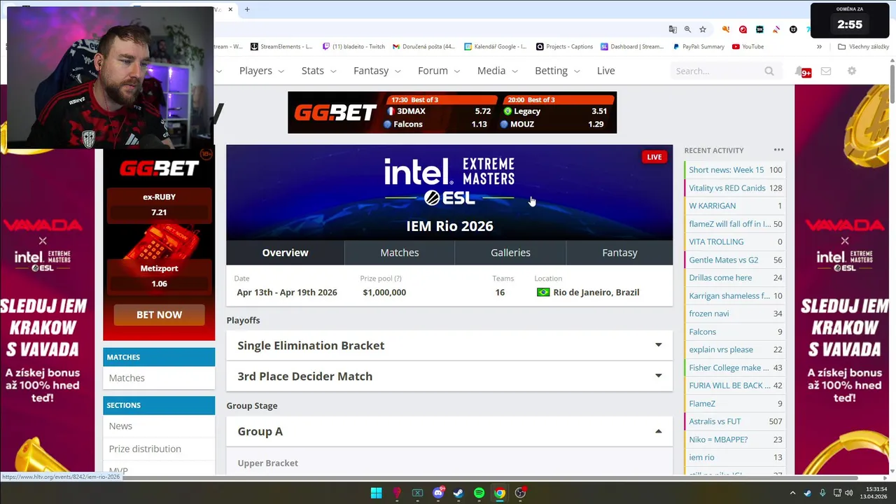The width and height of the screenshot is (896, 504).
Task: Open Discord from the taskbar
Action: [x=438, y=493]
